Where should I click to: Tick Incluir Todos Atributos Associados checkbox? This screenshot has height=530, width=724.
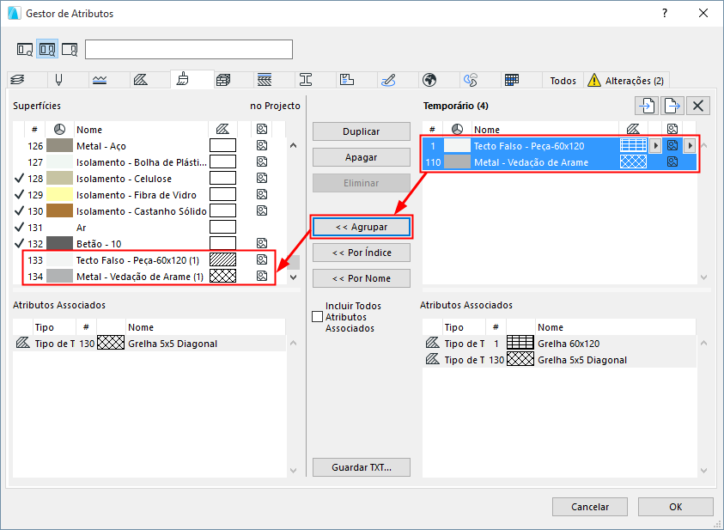click(x=317, y=317)
